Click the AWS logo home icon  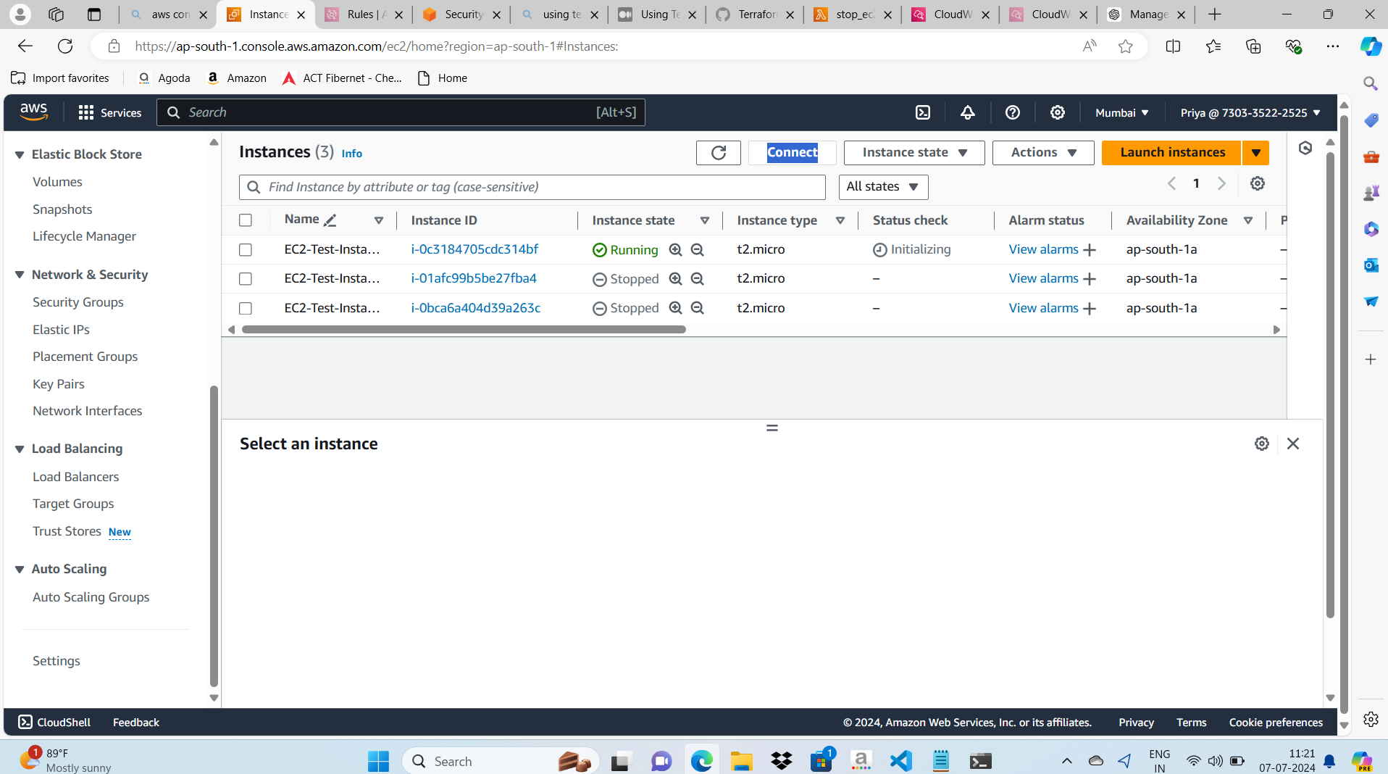point(34,112)
